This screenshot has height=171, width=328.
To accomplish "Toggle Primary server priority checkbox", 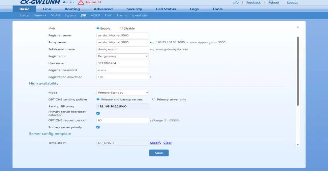I will [98, 127].
